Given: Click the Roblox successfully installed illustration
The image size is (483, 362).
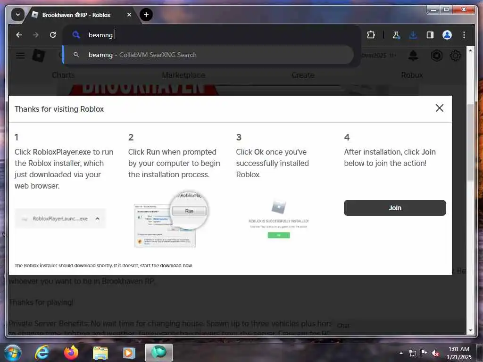Looking at the screenshot, I should point(278,219).
